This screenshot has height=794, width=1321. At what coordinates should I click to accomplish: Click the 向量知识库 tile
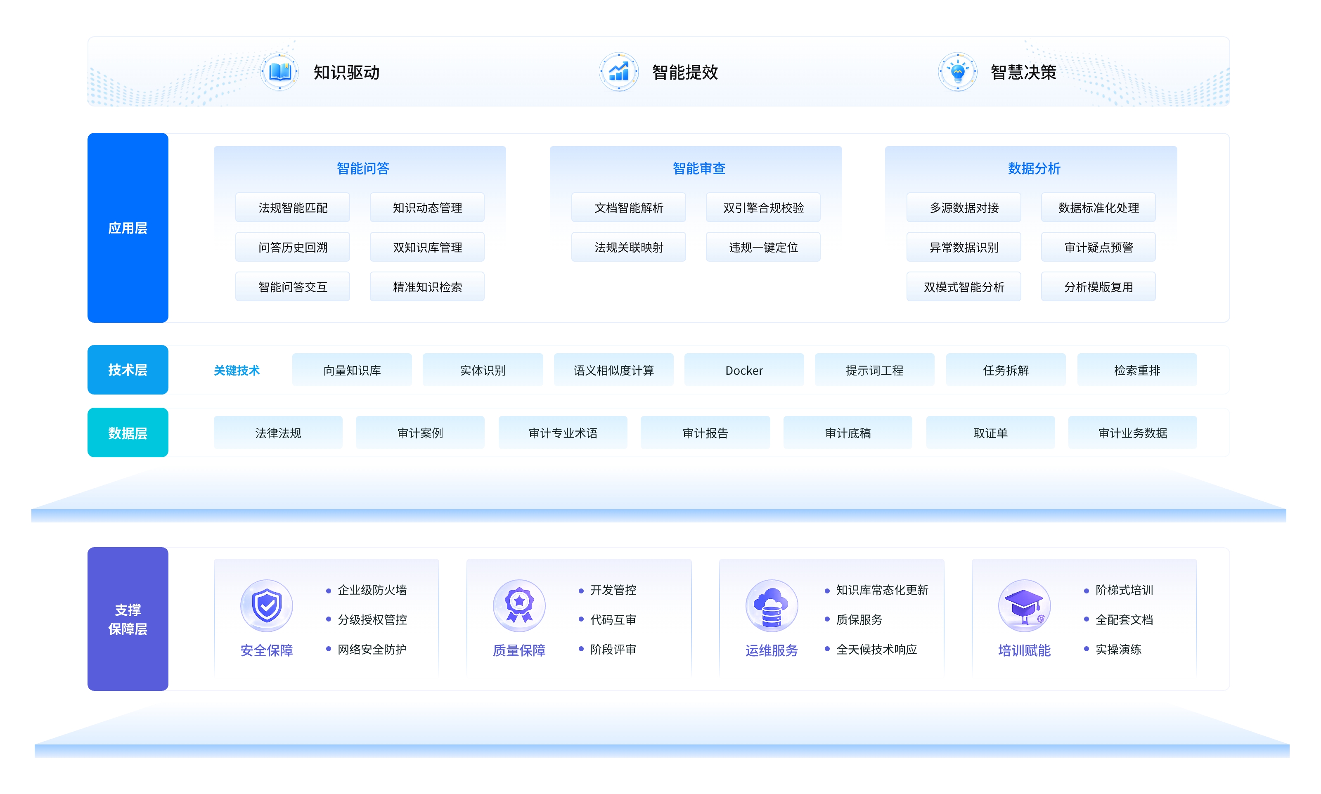352,370
